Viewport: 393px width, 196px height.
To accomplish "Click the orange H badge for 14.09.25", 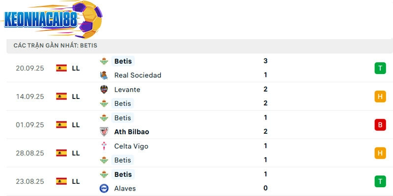I will (x=380, y=97).
